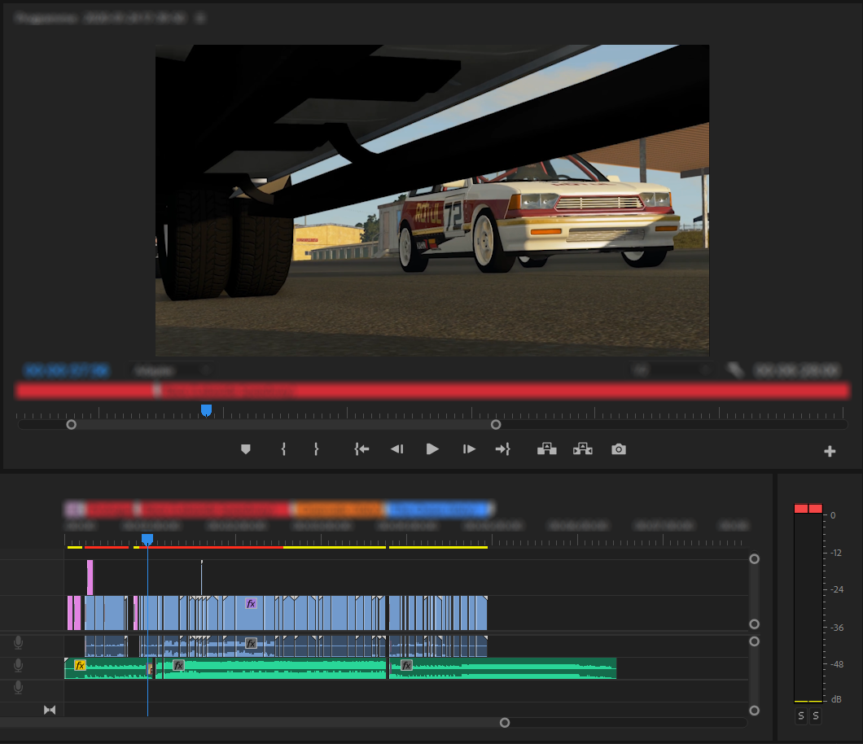This screenshot has width=863, height=744.
Task: Click the bowtie icon on the bottom mix track
Action: (50, 710)
